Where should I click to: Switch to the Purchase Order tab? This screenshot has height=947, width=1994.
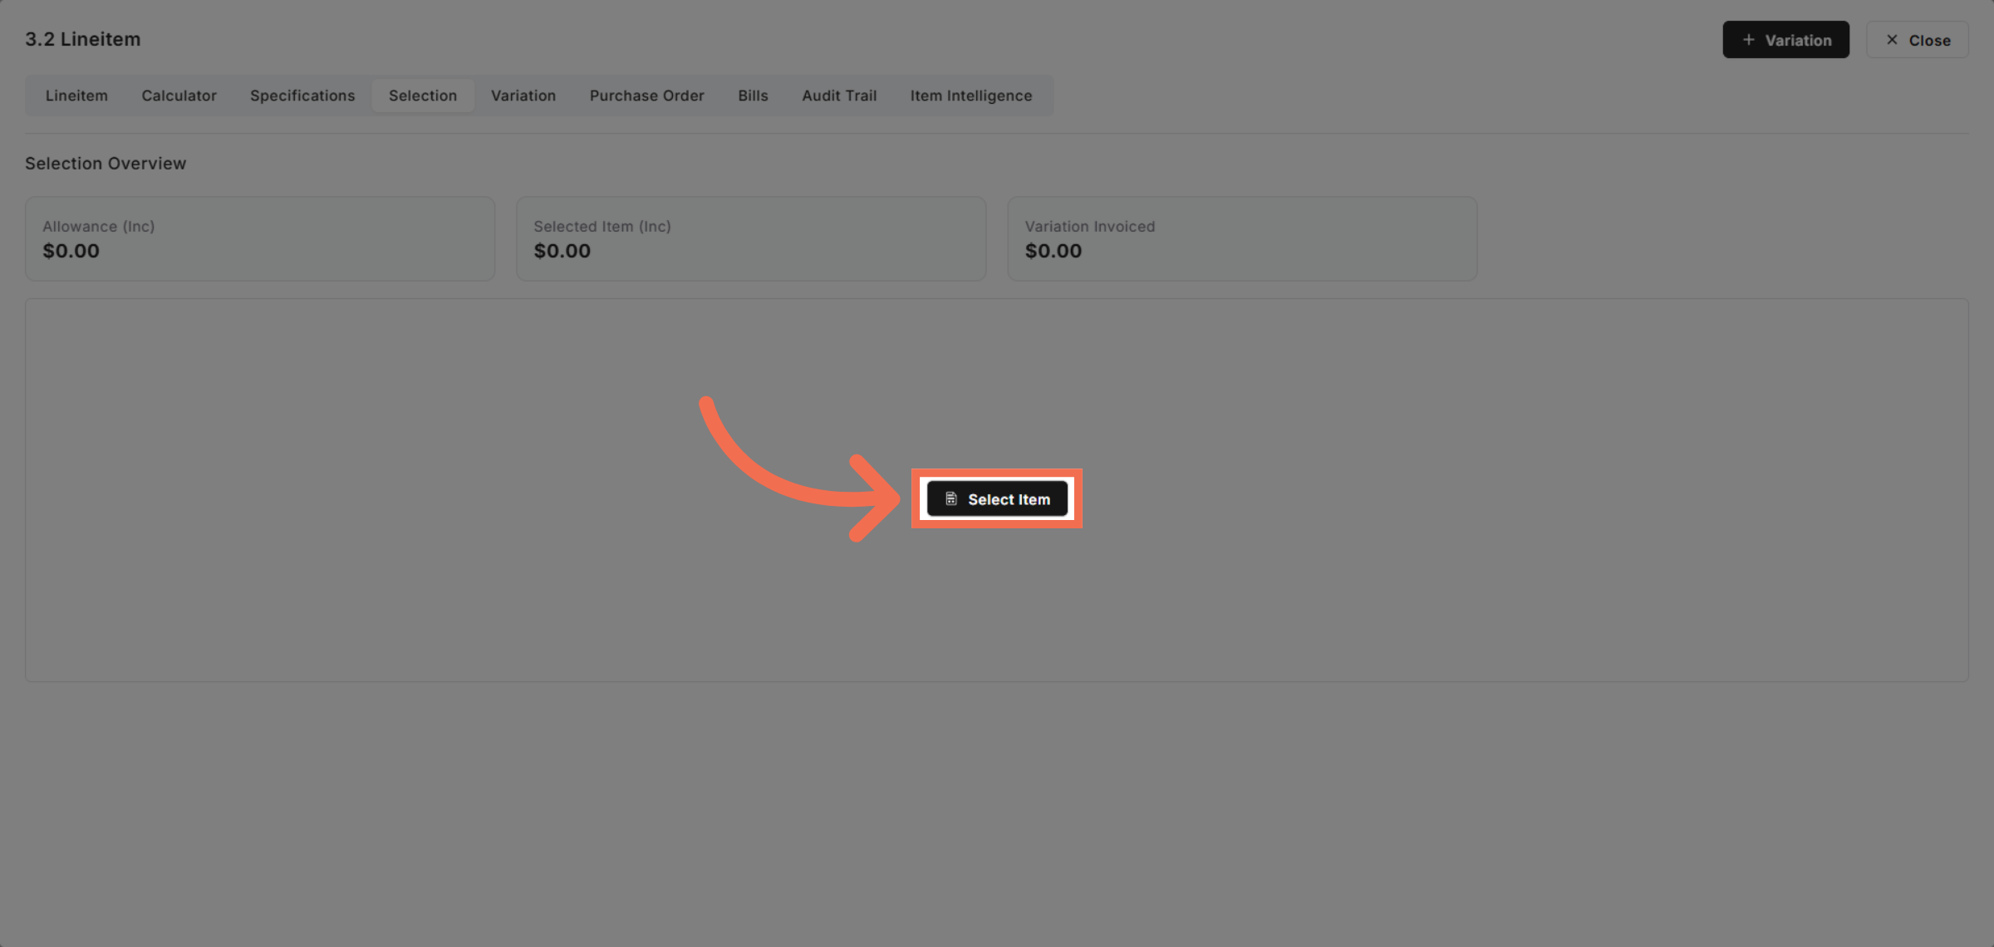(646, 96)
